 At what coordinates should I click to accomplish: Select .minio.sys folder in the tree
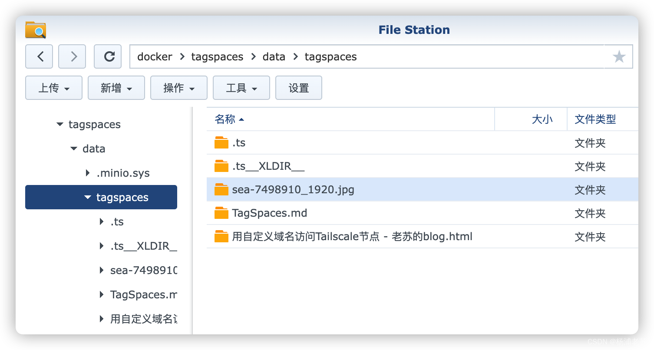123,173
